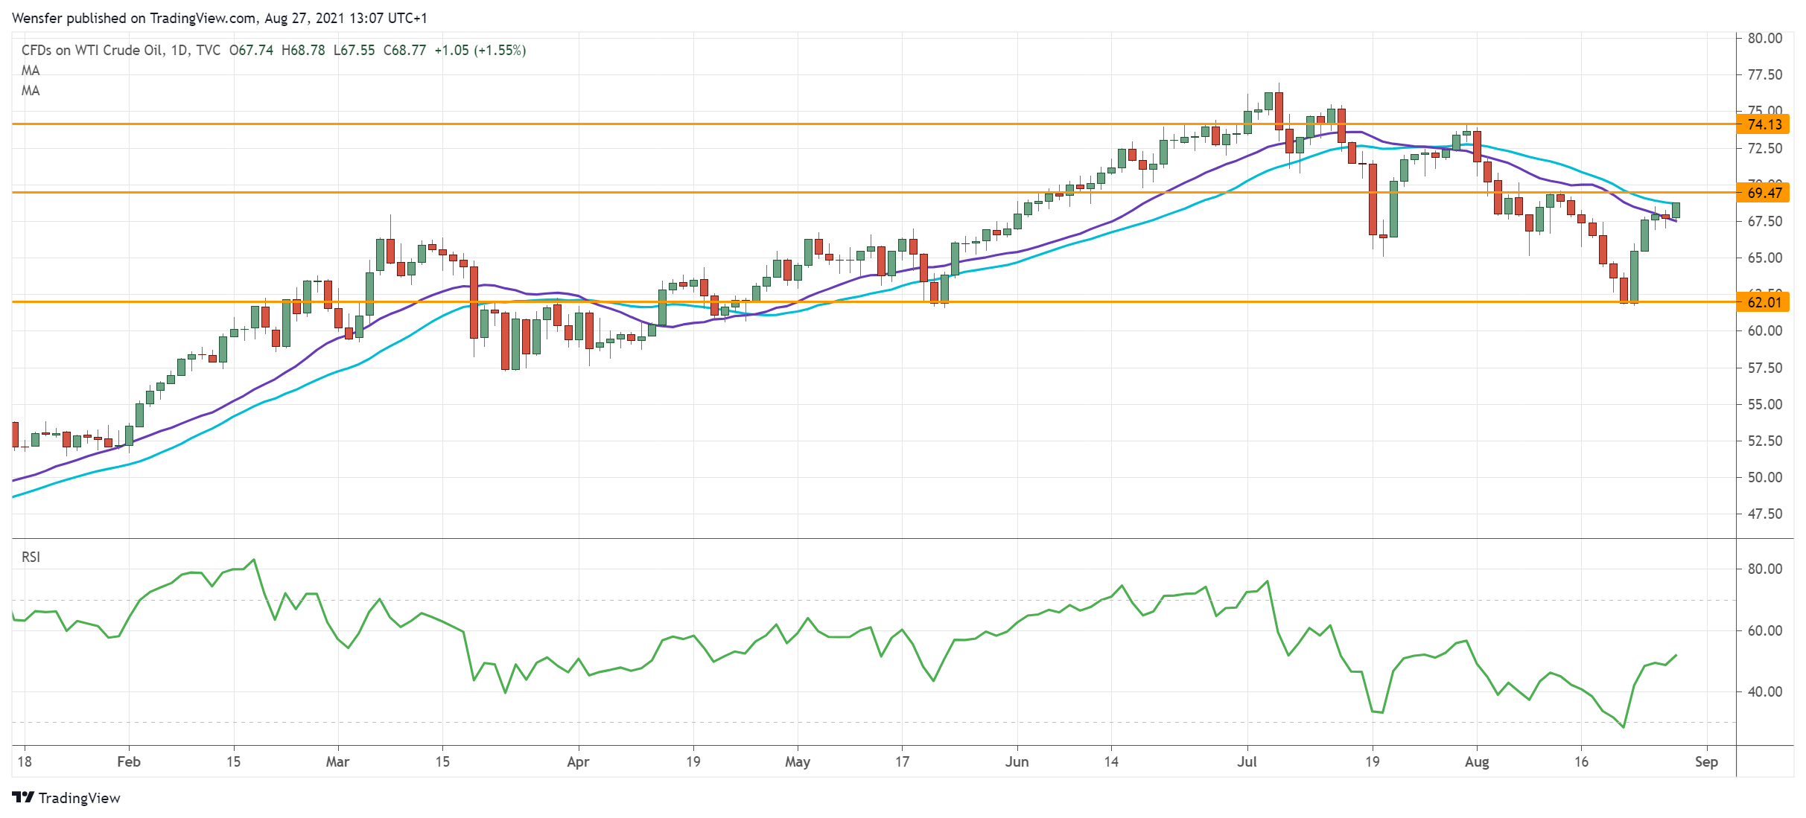Click the 1D timeframe text in the header
This screenshot has height=818, width=1806.
(179, 50)
